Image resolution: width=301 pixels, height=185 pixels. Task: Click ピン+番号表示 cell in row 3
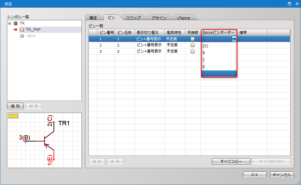pyautogui.click(x=150, y=51)
